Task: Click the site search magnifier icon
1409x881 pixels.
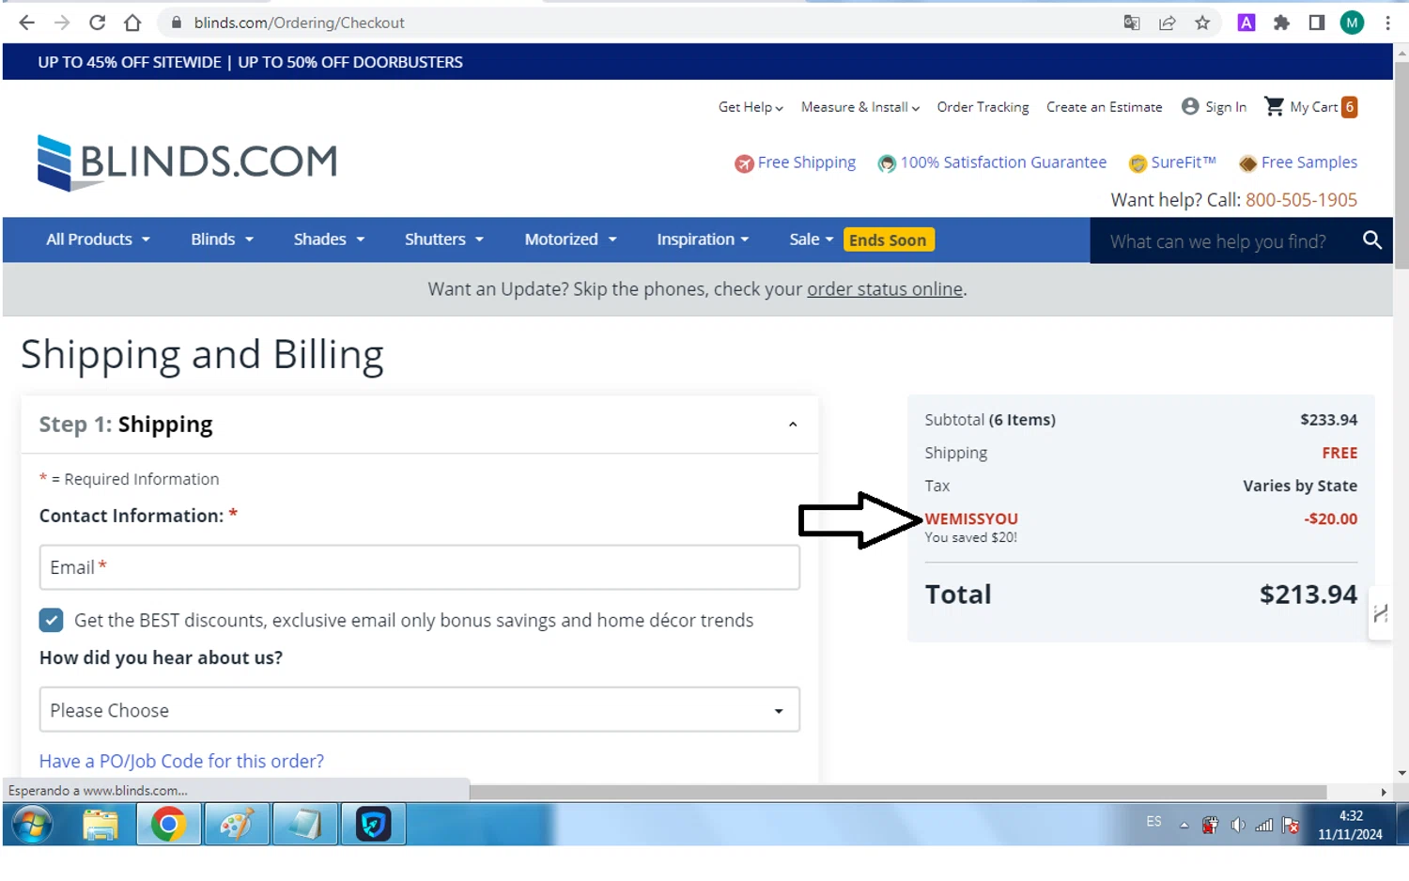Action: tap(1372, 240)
